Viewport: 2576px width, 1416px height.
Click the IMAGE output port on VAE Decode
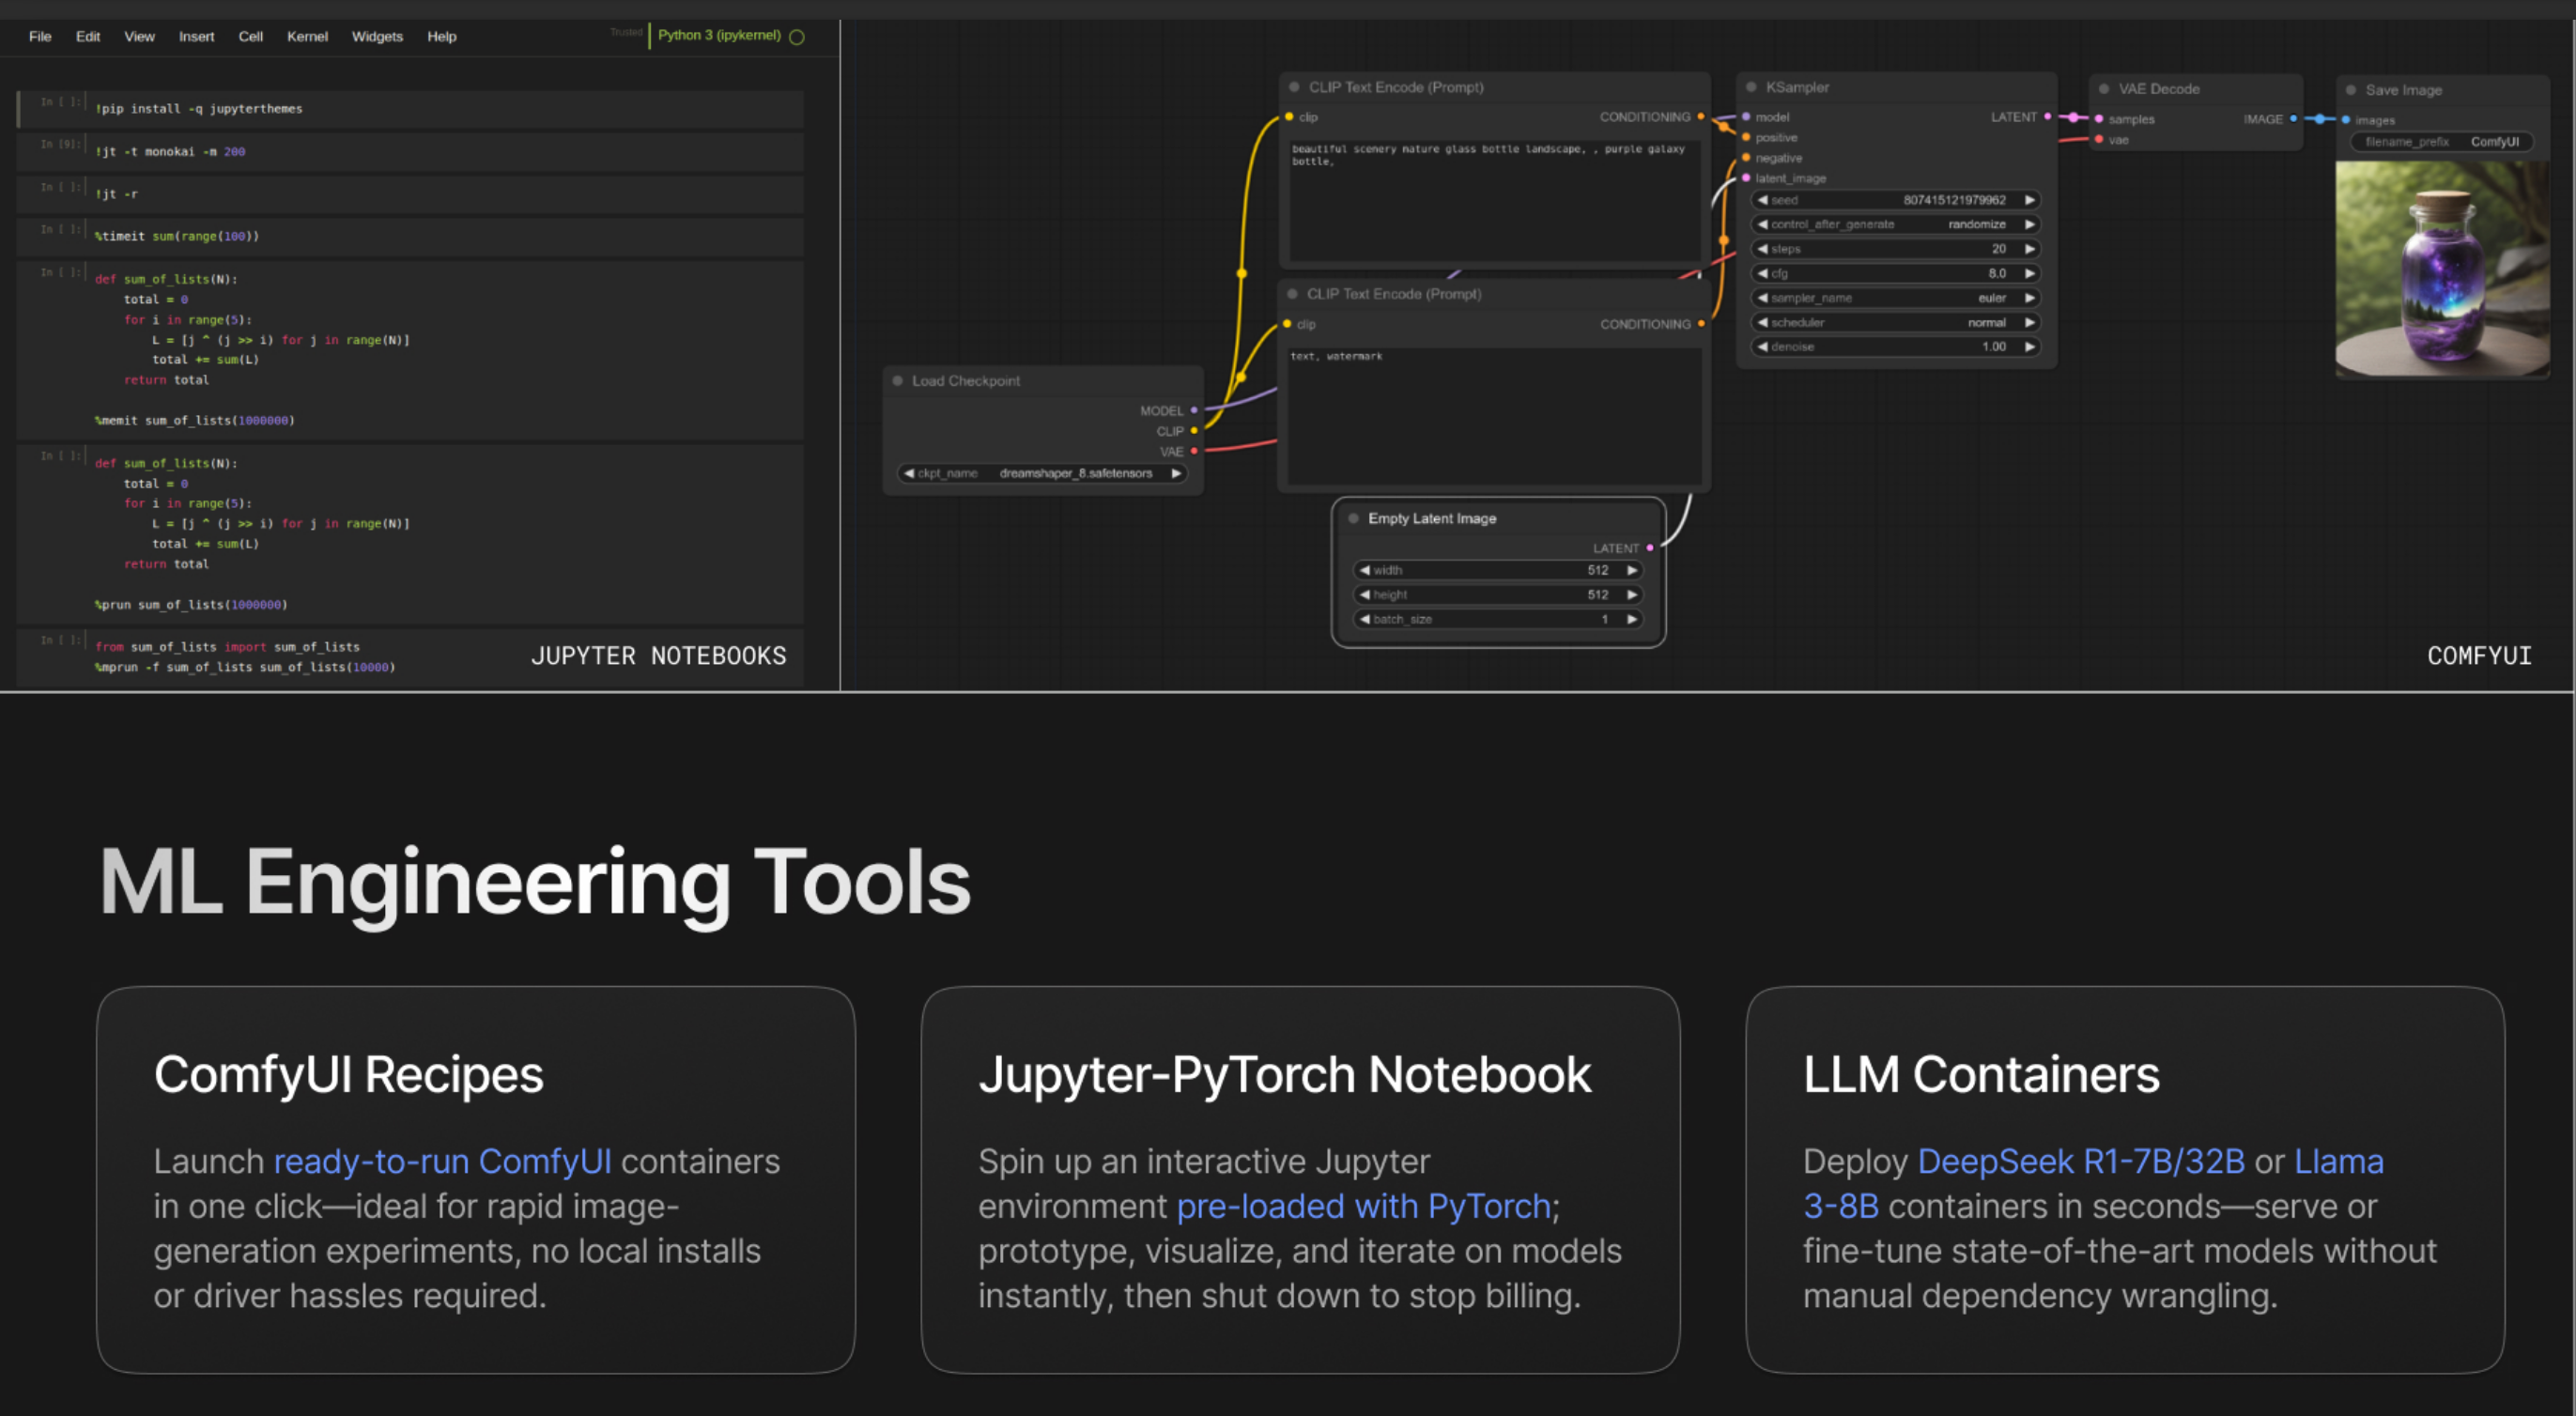2294,119
